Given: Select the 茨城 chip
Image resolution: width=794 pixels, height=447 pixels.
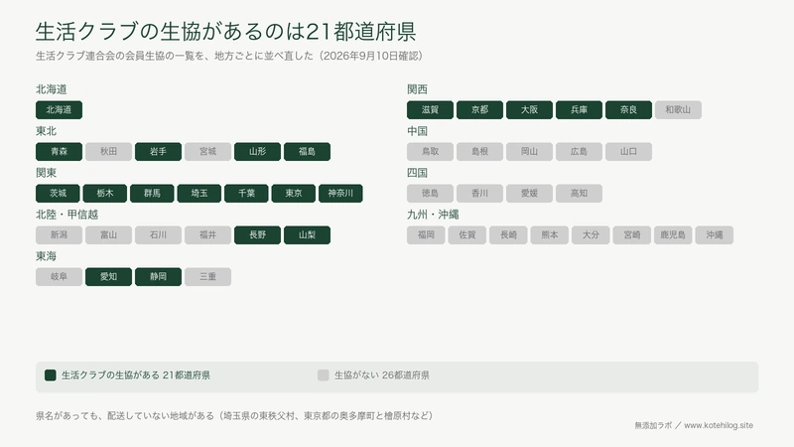Looking at the screenshot, I should [58, 193].
